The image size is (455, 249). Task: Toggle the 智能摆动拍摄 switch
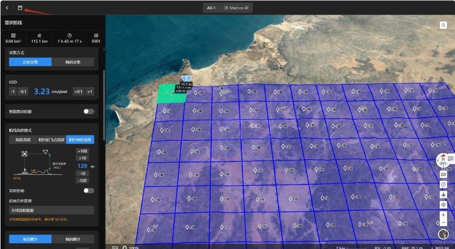pyautogui.click(x=88, y=112)
